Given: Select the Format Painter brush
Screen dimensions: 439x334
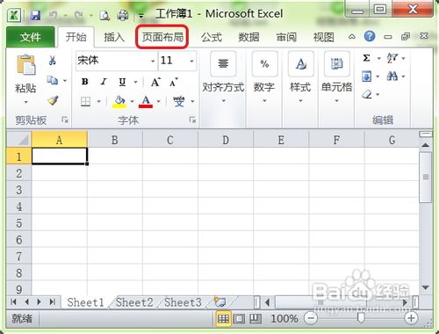Looking at the screenshot, I should click(x=53, y=100).
